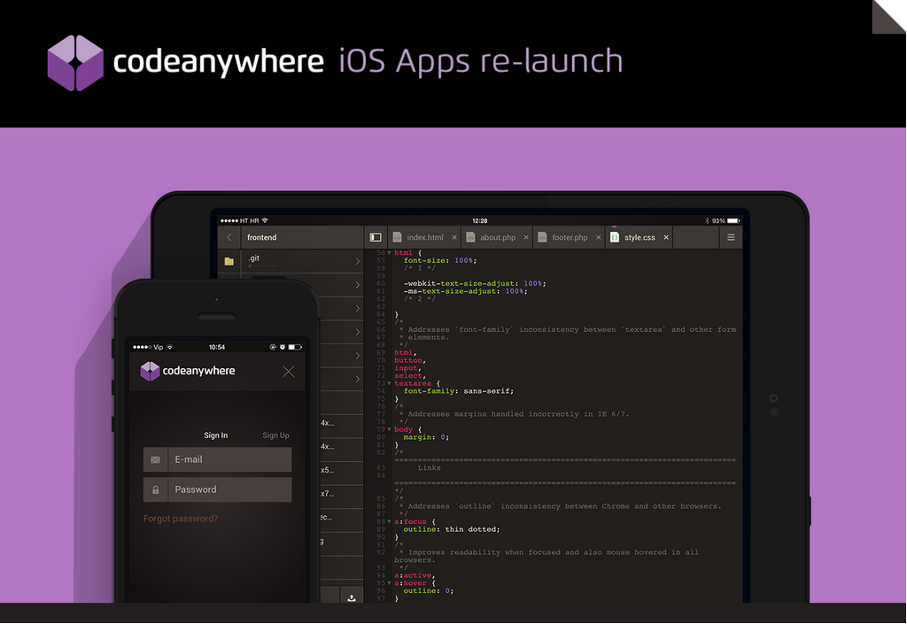This screenshot has width=907, height=624.
Task: Collapse the a:hover block at line 95
Action: click(390, 583)
